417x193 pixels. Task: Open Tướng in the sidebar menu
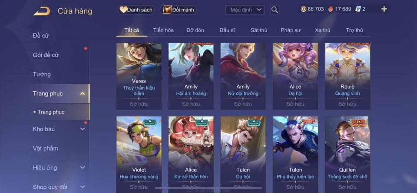coord(42,74)
